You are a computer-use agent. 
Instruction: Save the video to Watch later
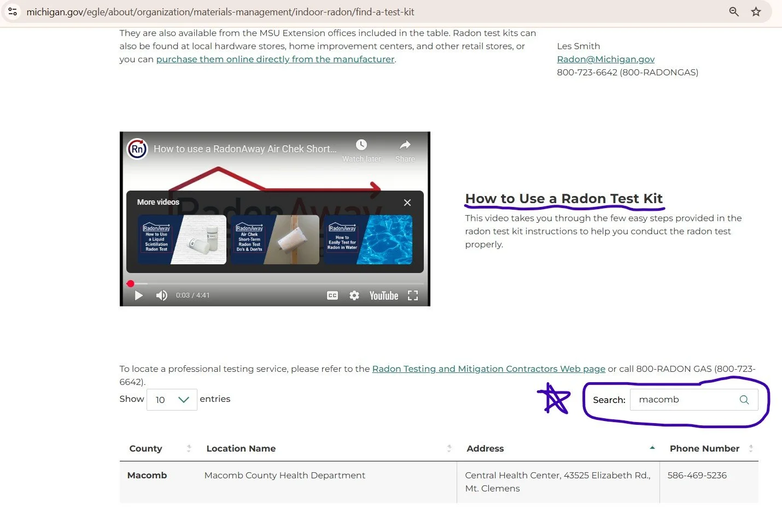pos(361,145)
